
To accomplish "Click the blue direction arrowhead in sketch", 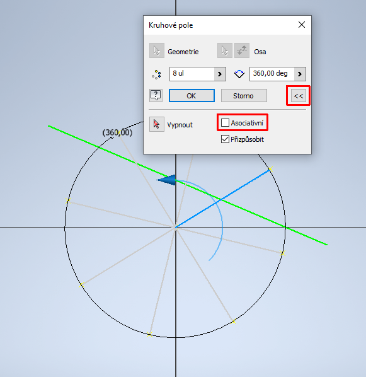I will coord(166,180).
